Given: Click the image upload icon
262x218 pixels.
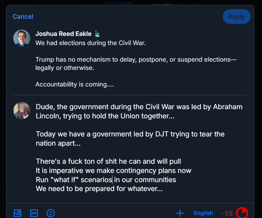Looking at the screenshot, I should (17, 213).
